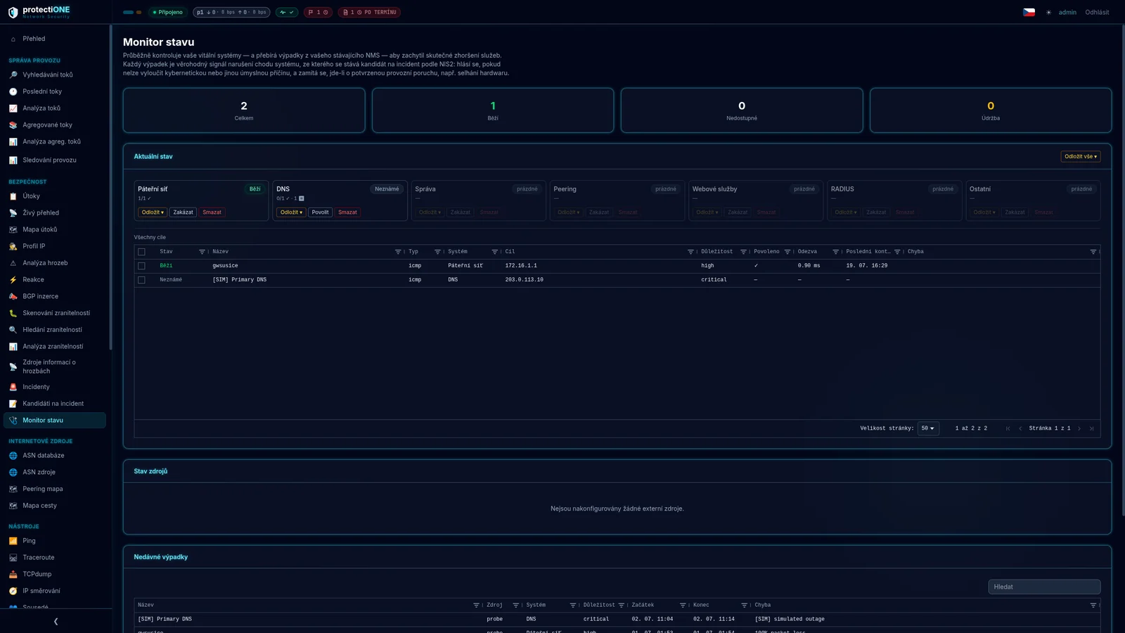Click the Czech flag language icon
This screenshot has width=1125, height=633.
[x=1029, y=13]
